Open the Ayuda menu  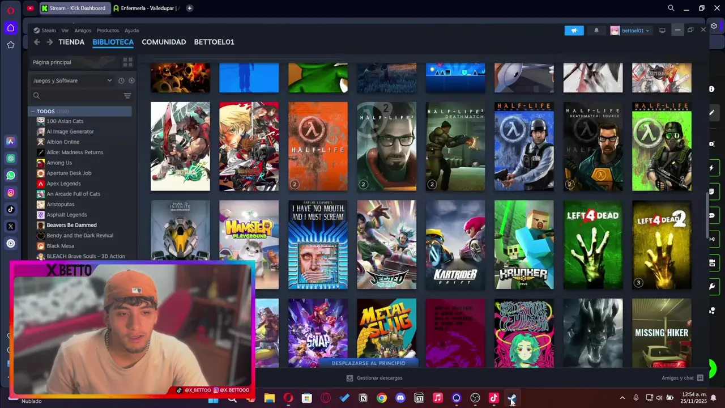tap(131, 31)
